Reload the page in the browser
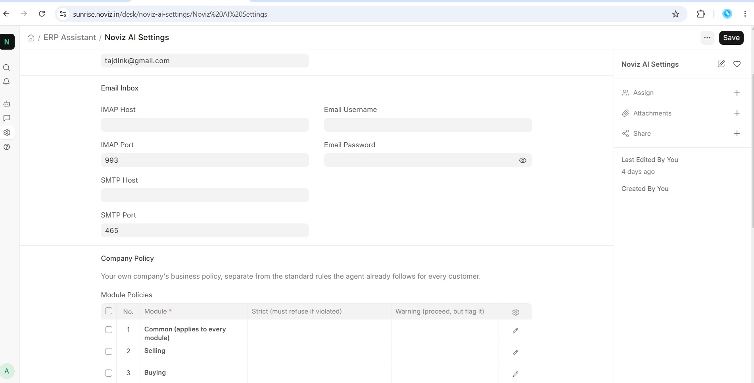754x383 pixels. tap(42, 14)
